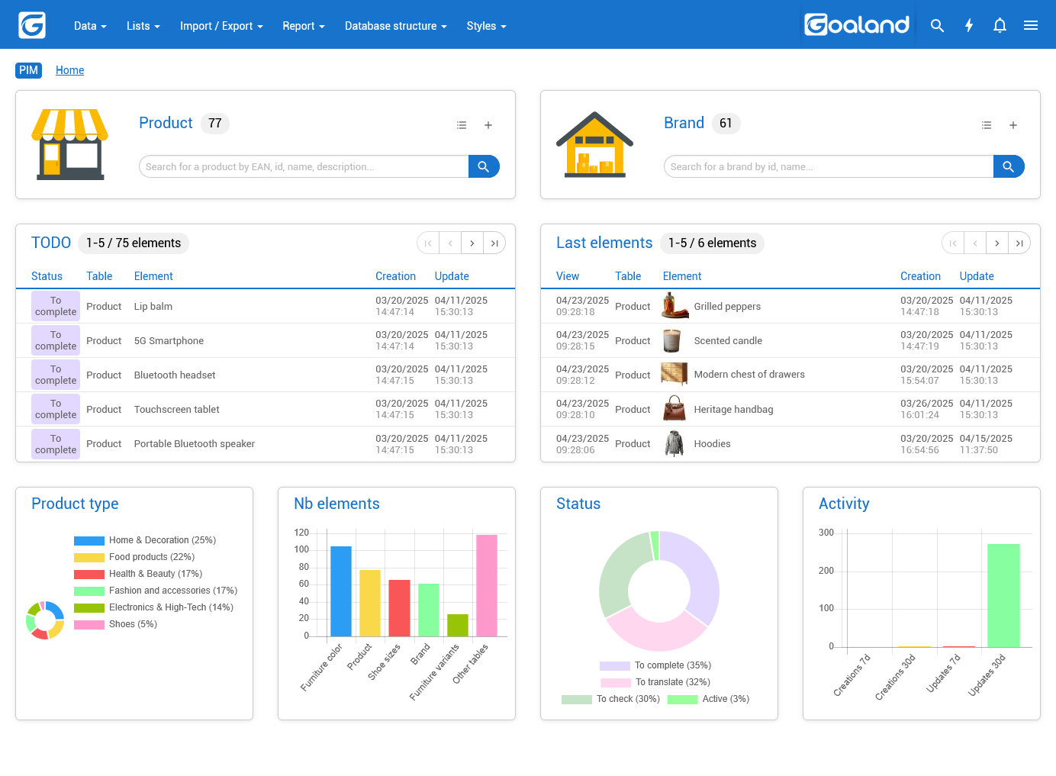
Task: Submit the brand search with the magnifier button
Action: (x=1009, y=166)
